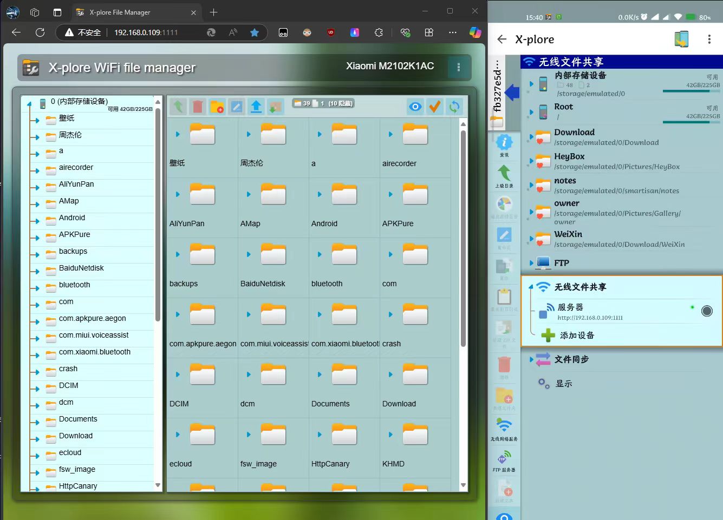Select Android folder in left tree
The height and width of the screenshot is (520, 723).
[72, 218]
